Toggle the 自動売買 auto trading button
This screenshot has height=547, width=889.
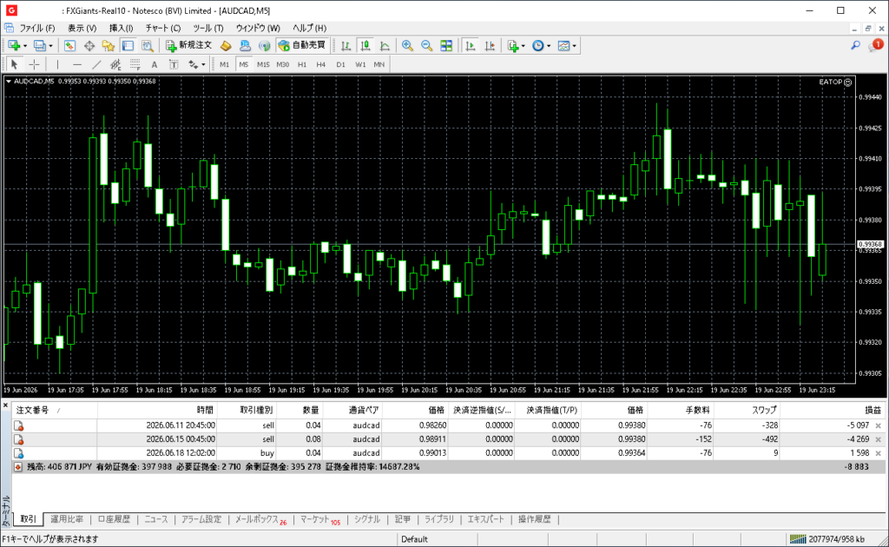(302, 45)
